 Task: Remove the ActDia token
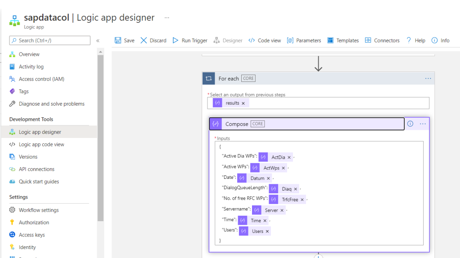(x=289, y=157)
